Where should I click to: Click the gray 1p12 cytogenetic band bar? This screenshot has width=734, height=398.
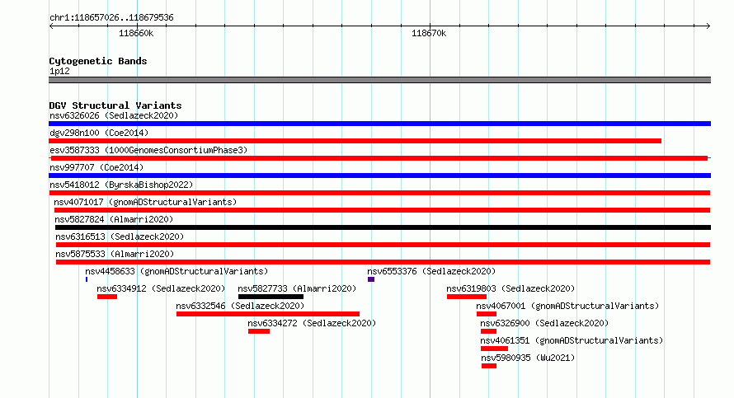tap(379, 80)
